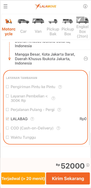Tap Terjadwal scheduled delivery button
The width and height of the screenshot is (91, 188).
coord(23,178)
